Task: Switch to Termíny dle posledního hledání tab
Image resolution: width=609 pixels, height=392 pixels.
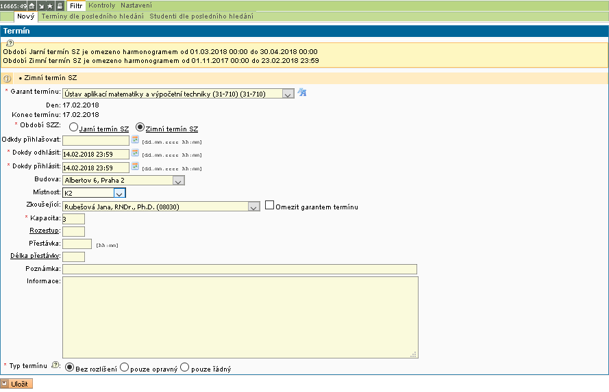Action: click(x=93, y=16)
